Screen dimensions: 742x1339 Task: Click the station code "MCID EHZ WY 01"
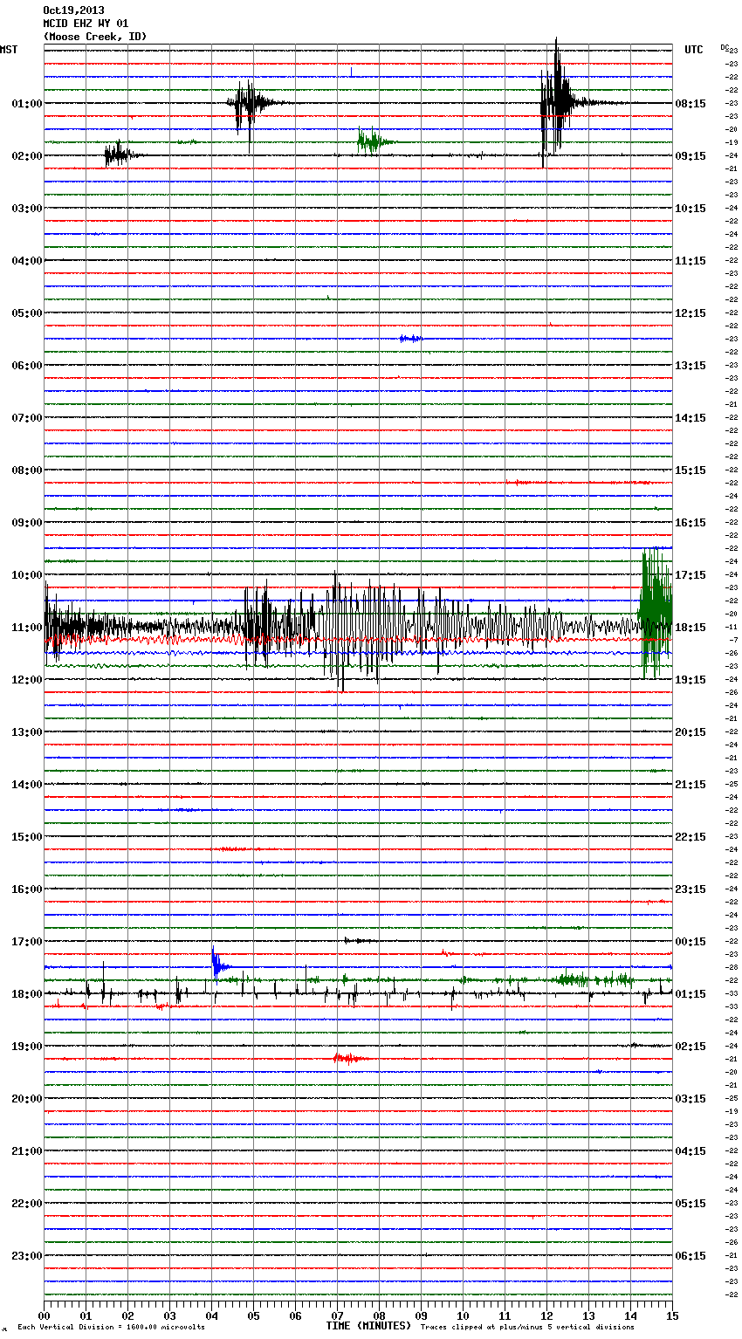point(86,24)
